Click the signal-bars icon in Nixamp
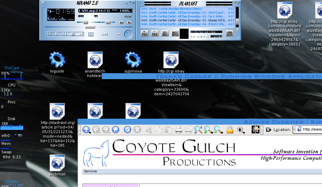The height and width of the screenshot is (187, 322). [x=105, y=34]
